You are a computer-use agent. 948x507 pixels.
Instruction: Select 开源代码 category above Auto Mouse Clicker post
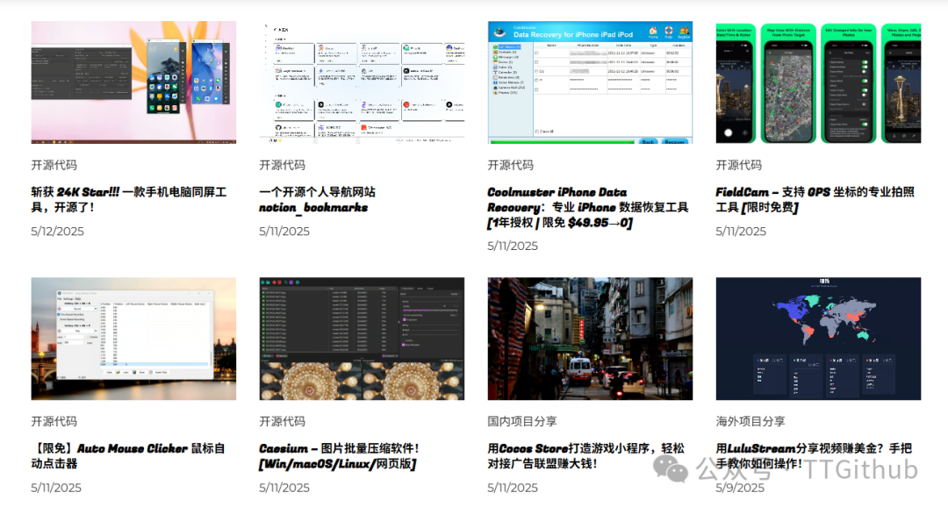pos(54,421)
